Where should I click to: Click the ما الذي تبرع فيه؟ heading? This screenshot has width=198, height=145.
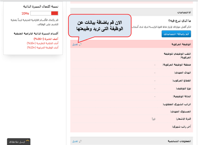[x=179, y=21]
